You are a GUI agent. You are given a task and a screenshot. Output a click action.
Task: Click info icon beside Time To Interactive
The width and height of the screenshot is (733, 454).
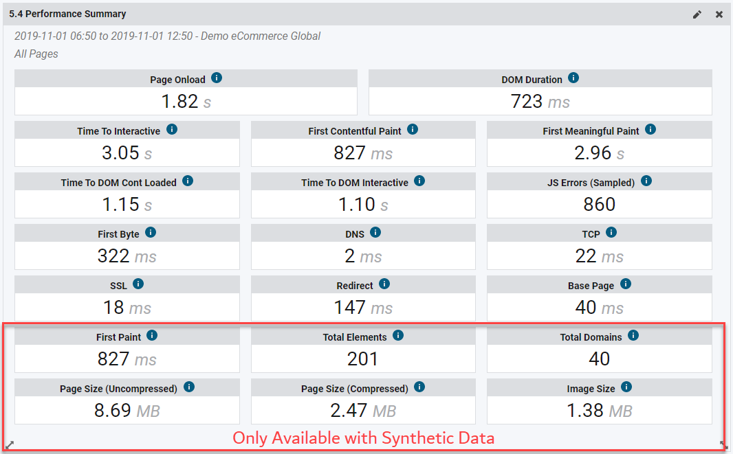click(172, 129)
